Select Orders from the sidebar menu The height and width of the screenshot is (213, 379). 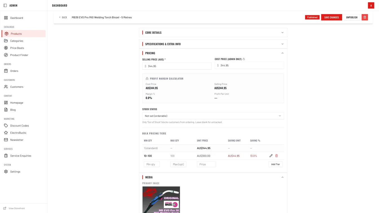[15, 71]
